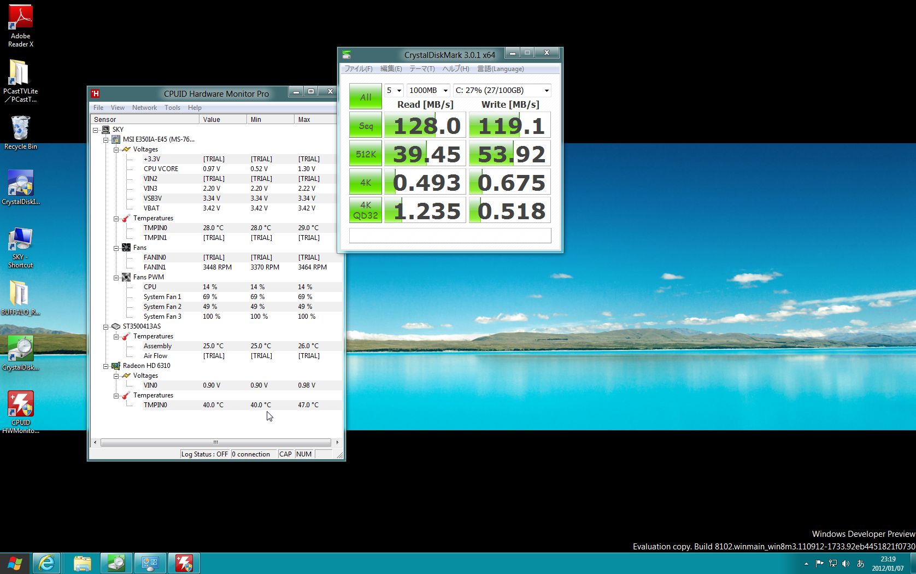This screenshot has width=916, height=574.
Task: Click the Sensor column header
Action: tap(145, 120)
